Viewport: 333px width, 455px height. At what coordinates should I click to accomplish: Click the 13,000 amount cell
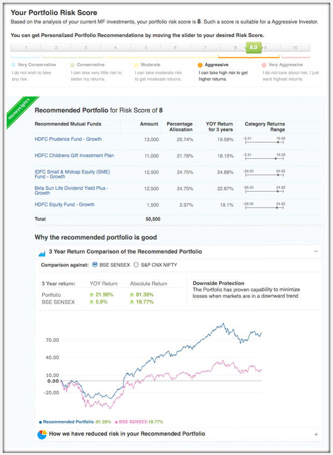pos(151,140)
